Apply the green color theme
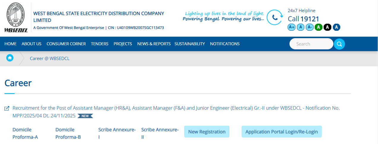Screen dimensions: 378x144 point(319,27)
